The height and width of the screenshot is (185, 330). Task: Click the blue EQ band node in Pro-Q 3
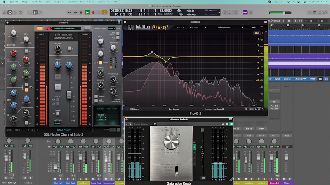(152, 52)
